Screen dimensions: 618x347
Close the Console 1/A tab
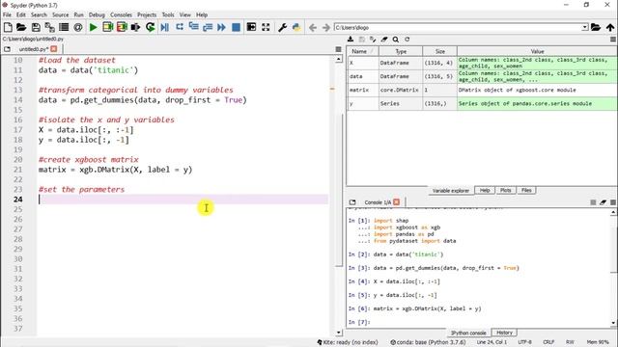(397, 201)
